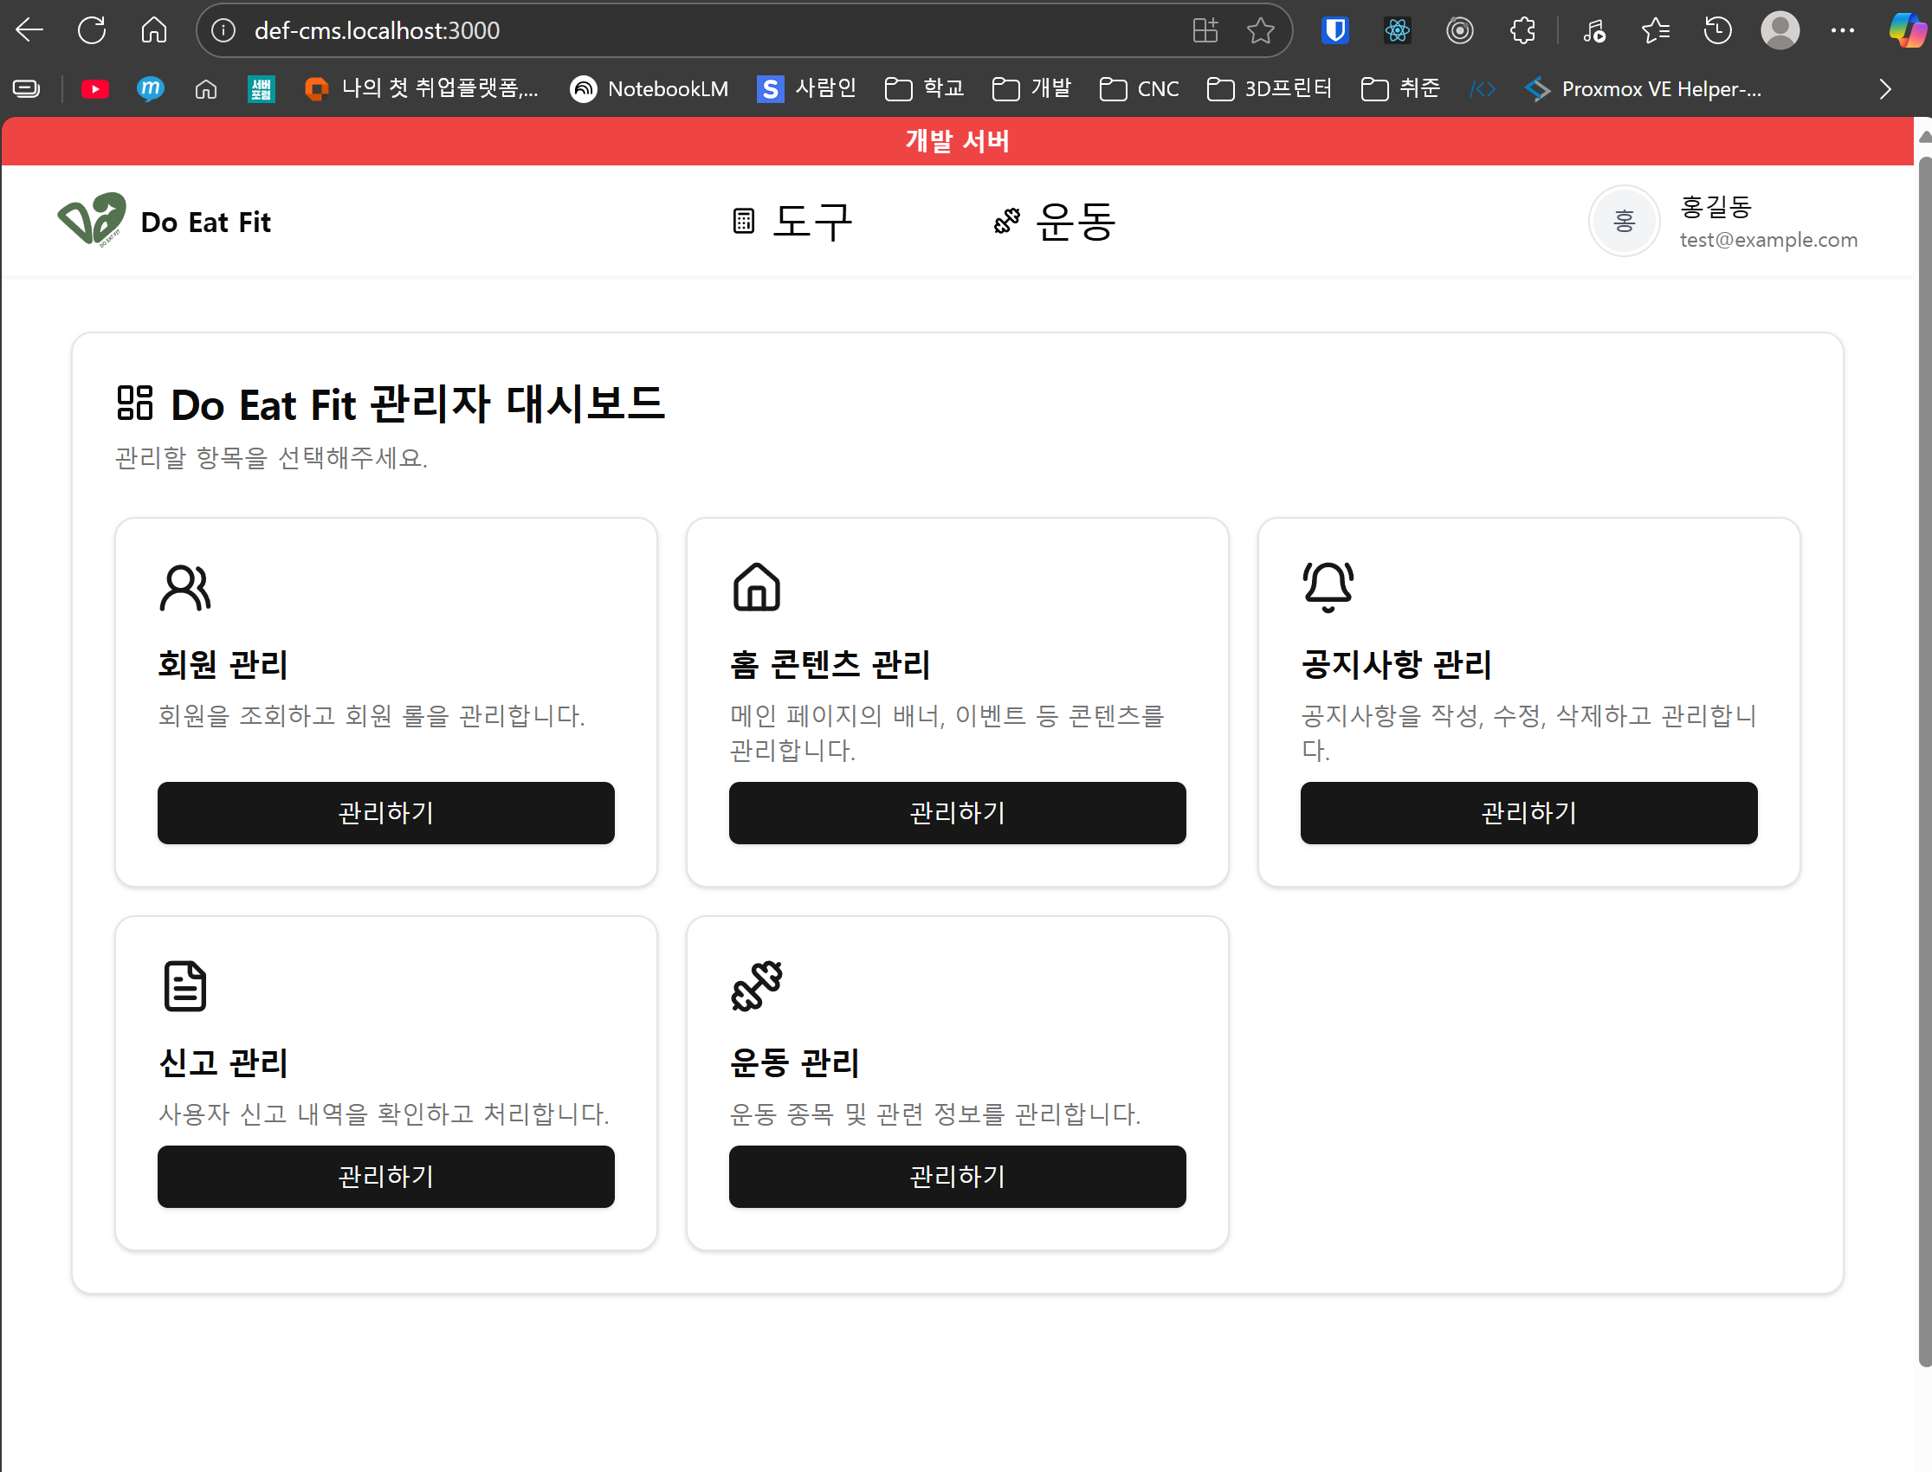This screenshot has height=1472, width=1932.
Task: Open the Bitwarden extension icon
Action: tap(1334, 31)
